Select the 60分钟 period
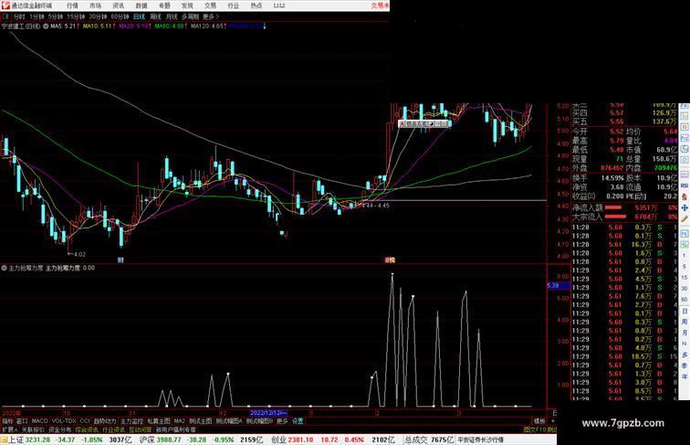Screen dimensions: 690x445 click(x=120, y=16)
